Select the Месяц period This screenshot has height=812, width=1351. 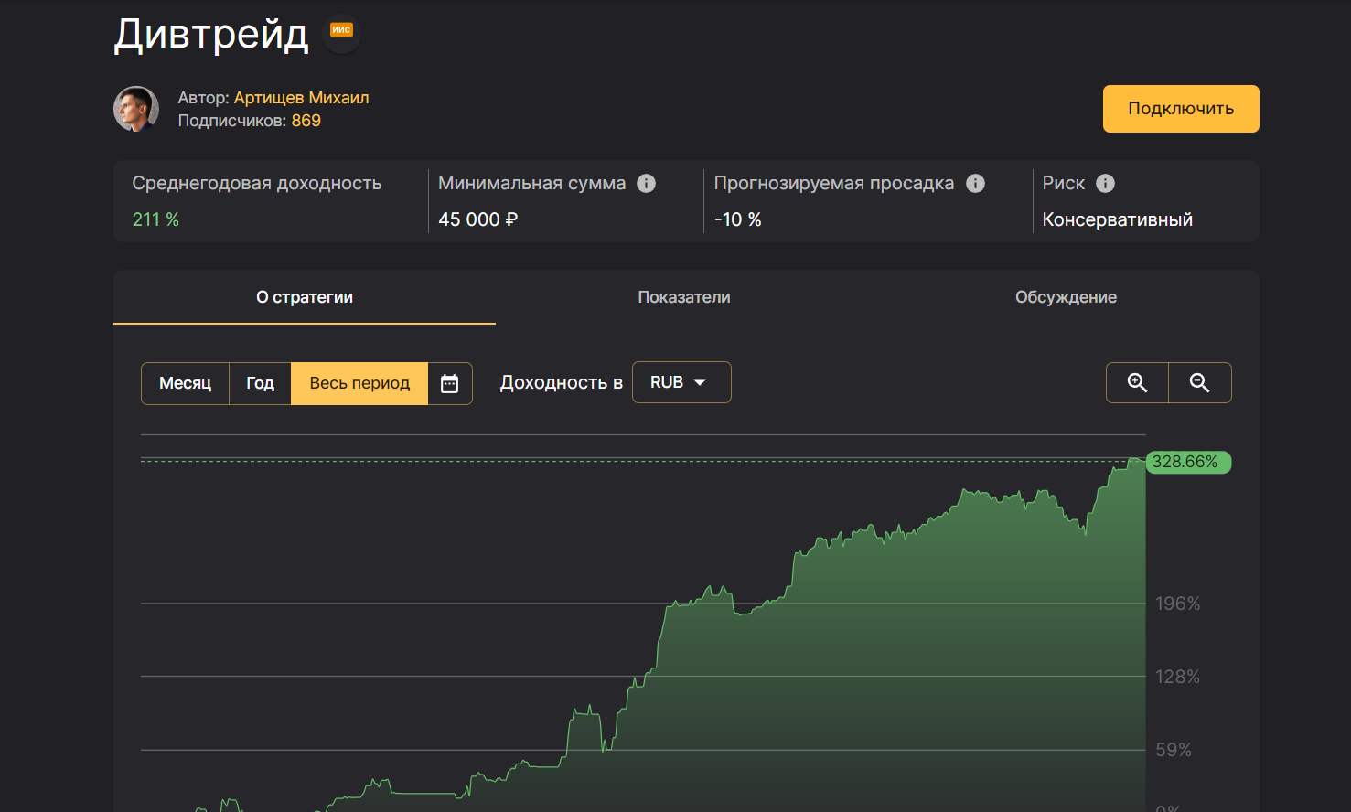point(185,383)
